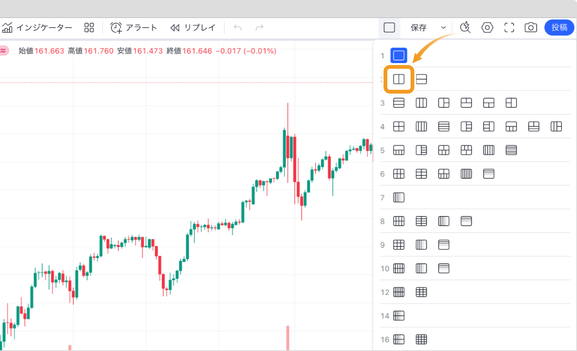Save the chart with the 保存 button
This screenshot has height=351, width=577.
[418, 27]
